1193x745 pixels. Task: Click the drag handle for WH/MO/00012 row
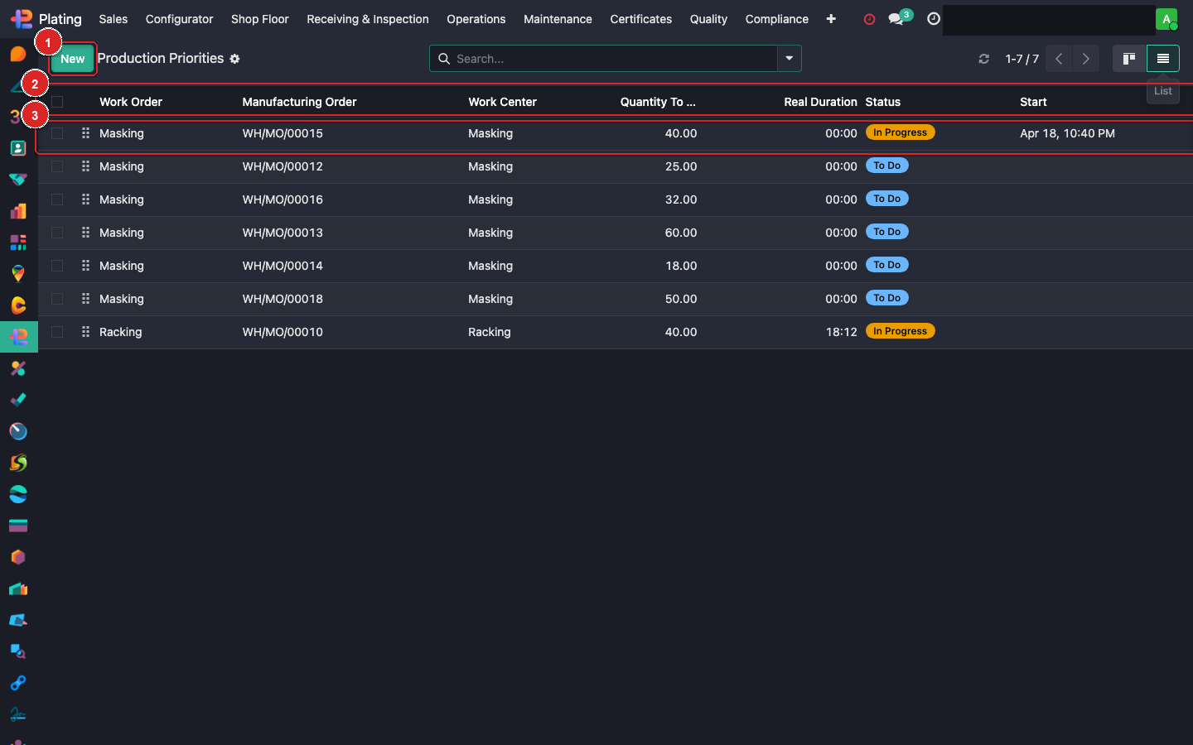(x=85, y=166)
